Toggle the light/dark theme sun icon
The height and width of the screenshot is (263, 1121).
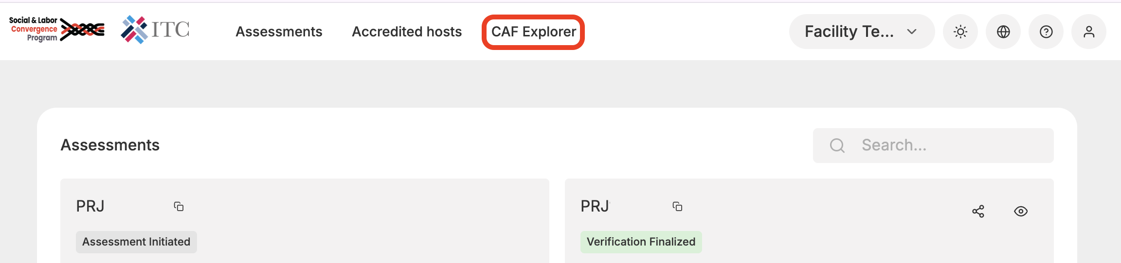tap(960, 32)
